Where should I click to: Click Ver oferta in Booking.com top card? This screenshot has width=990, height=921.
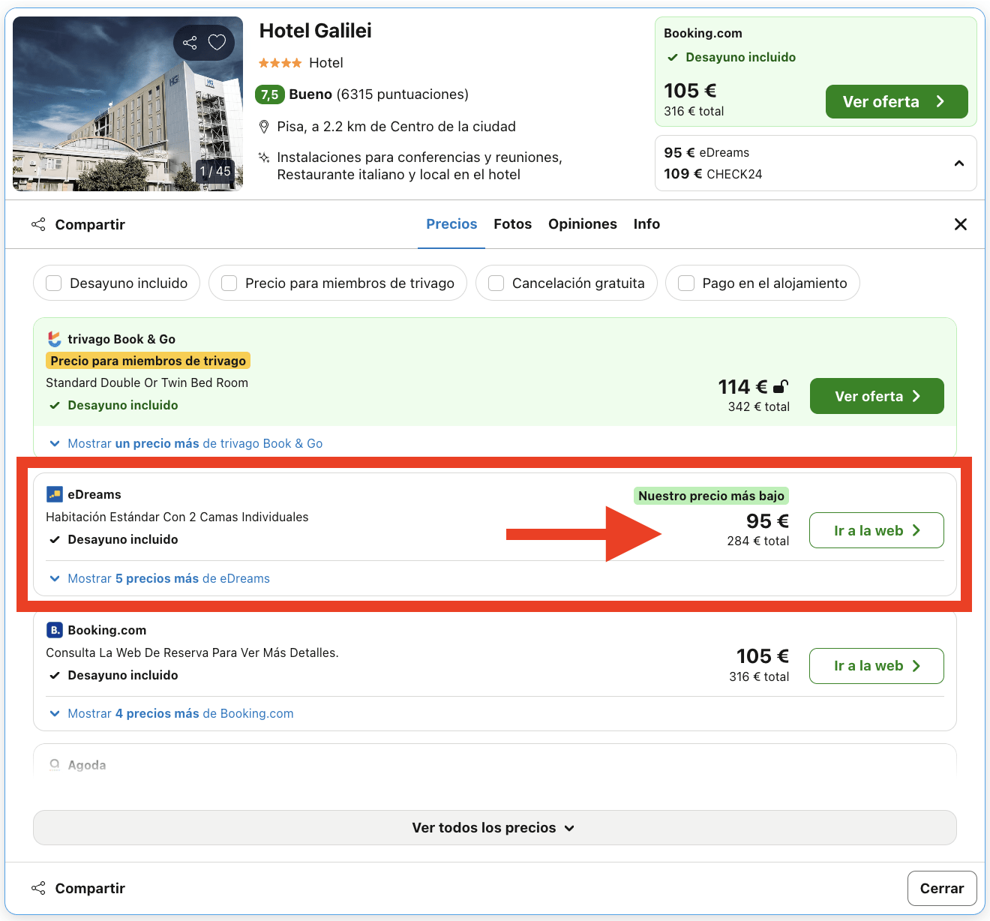tap(896, 101)
